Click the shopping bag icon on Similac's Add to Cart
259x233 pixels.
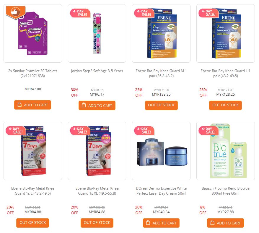(20, 105)
